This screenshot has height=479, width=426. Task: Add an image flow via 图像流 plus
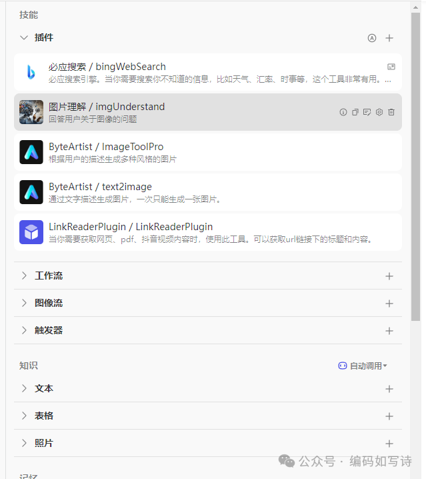pos(389,304)
